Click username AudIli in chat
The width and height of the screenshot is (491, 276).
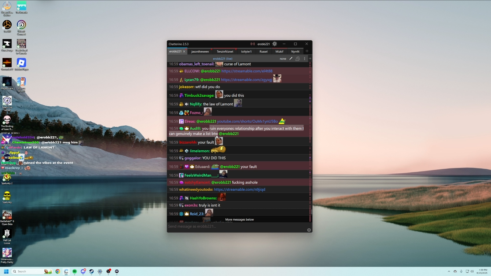point(195,129)
